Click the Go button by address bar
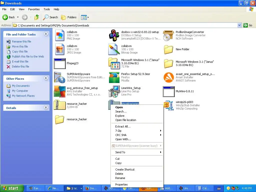256x192 pixels. point(248,25)
